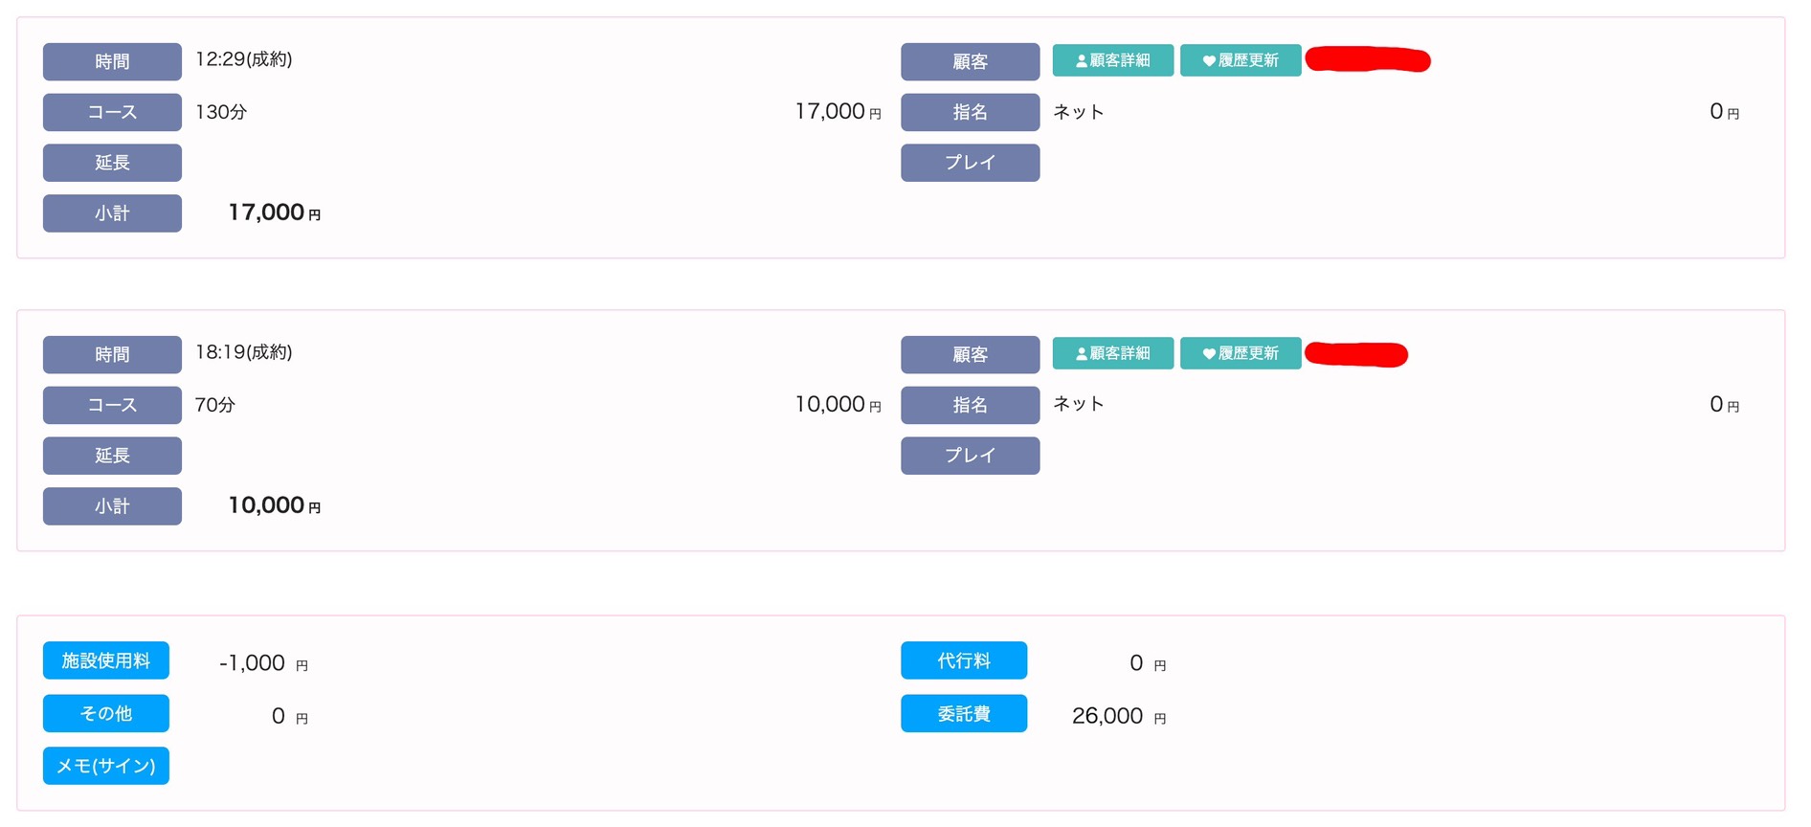Click the -1,000 facility fee amount field
1811x827 pixels.
252,663
